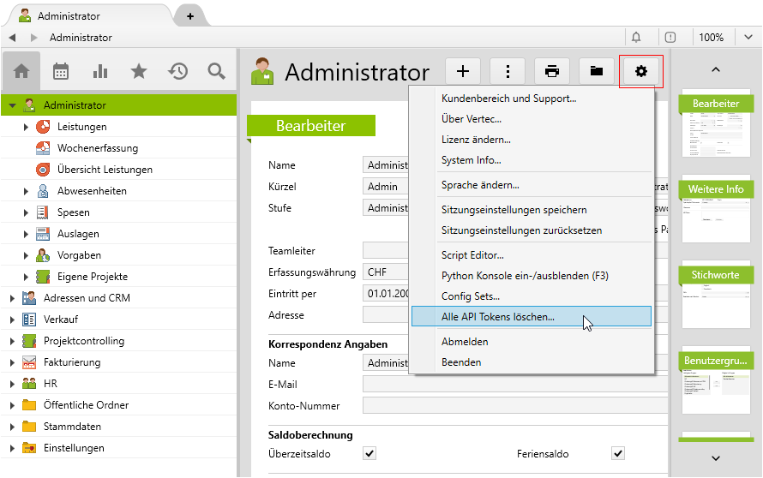Image resolution: width=763 pixels, height=478 pixels.
Task: Click the bar chart reports icon
Action: tap(100, 72)
